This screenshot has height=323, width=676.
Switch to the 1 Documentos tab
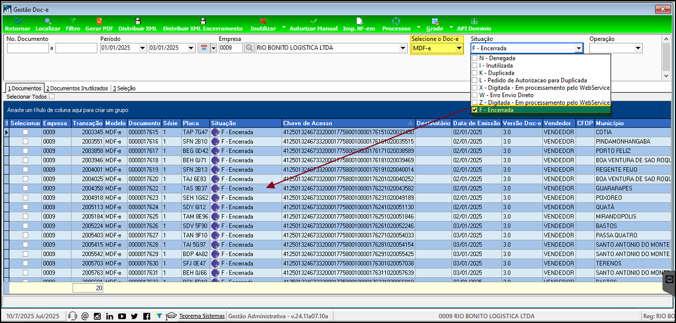point(24,88)
